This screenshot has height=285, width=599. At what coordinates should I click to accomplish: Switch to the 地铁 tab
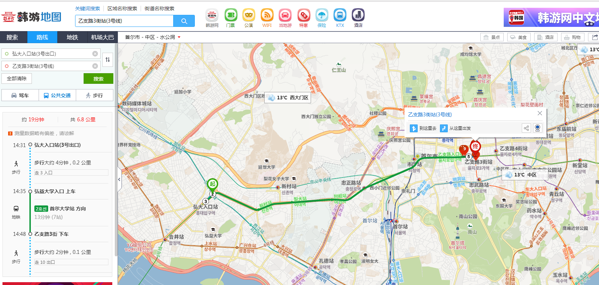click(x=72, y=37)
